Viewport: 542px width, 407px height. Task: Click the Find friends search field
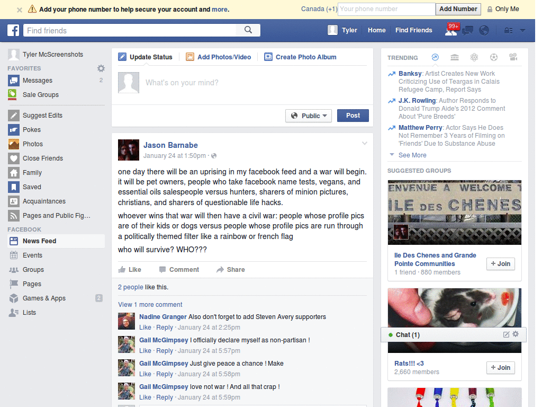point(130,30)
